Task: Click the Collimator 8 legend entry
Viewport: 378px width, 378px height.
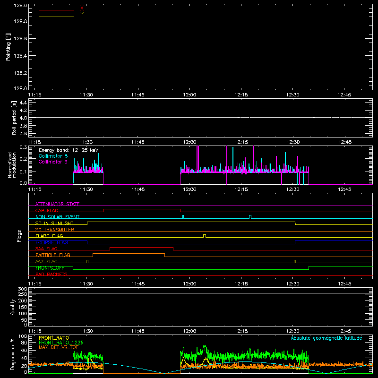Action: tap(53, 156)
